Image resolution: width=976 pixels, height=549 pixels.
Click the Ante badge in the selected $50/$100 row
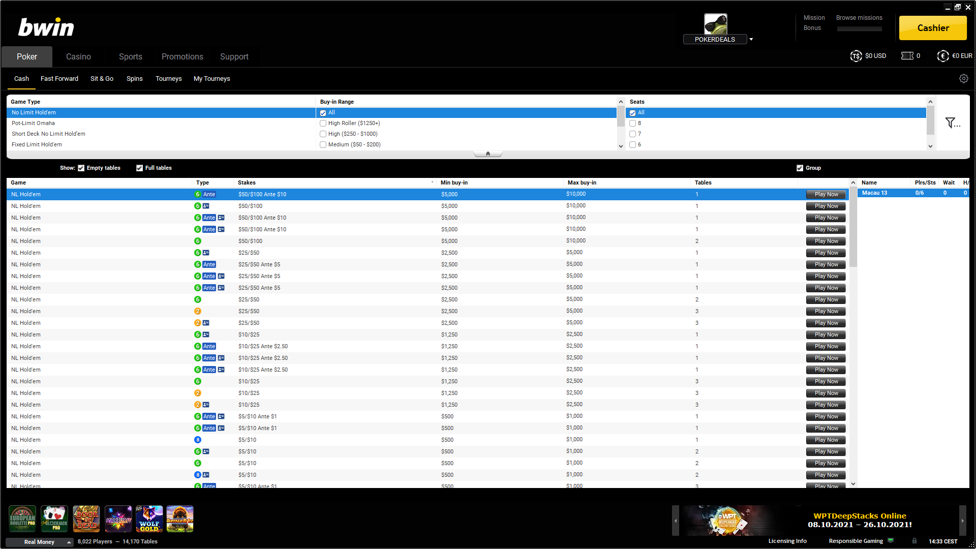point(209,194)
